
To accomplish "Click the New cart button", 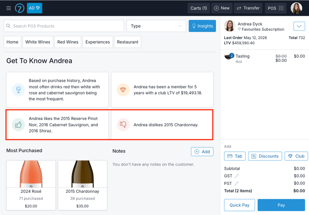I will click(x=222, y=8).
